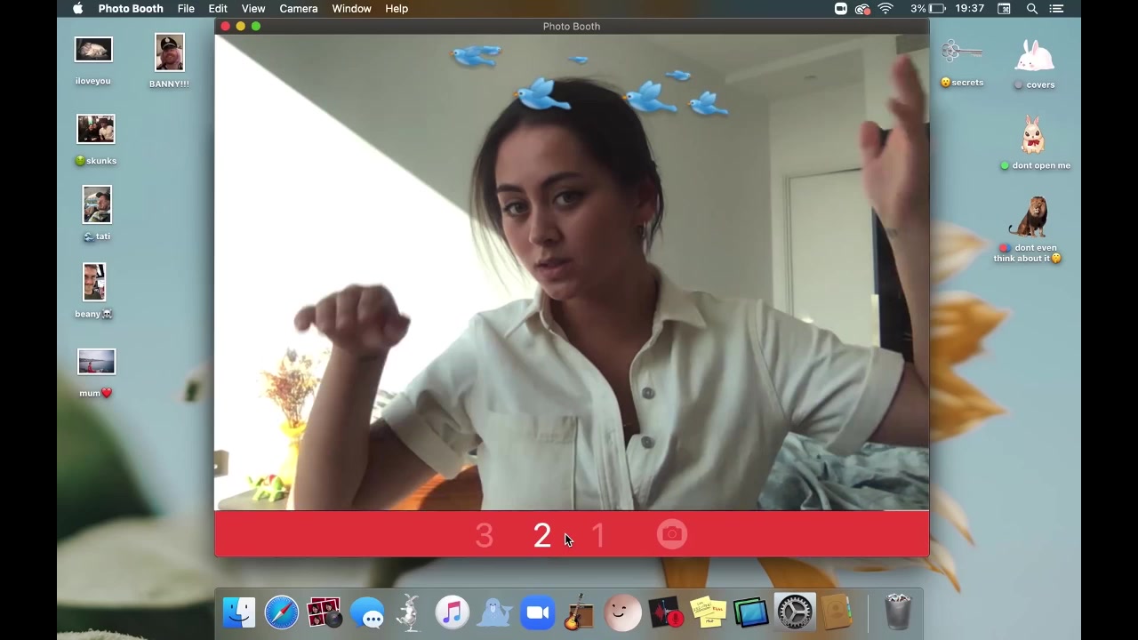Launch GarageBand from the Dock

(x=580, y=612)
